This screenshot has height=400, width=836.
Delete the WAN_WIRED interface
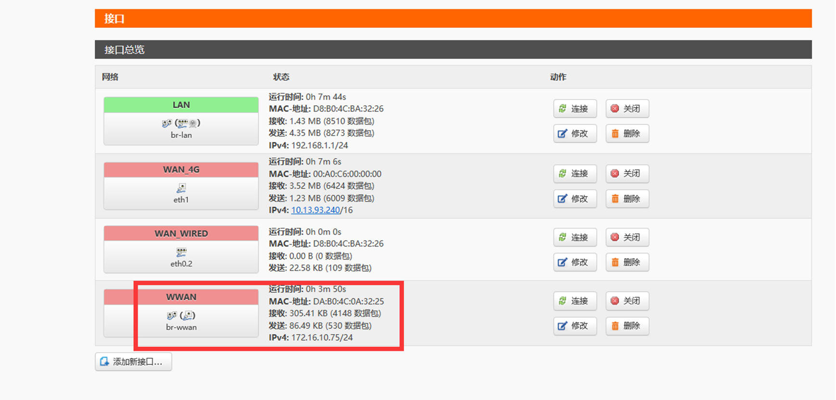627,262
